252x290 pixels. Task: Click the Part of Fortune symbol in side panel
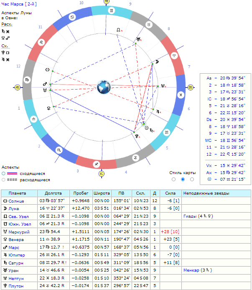coord(209,179)
